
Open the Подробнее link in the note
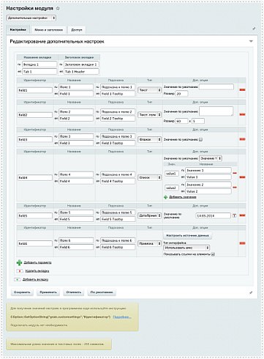122,317
